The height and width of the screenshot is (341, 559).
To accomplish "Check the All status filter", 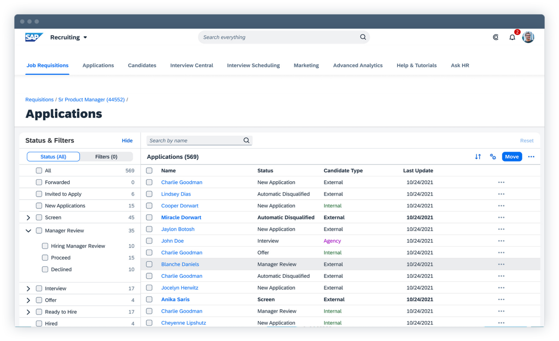I will 39,171.
